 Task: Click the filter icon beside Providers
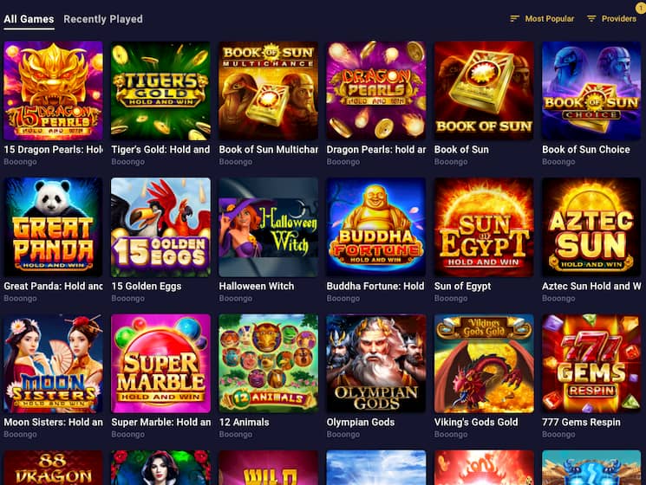pyautogui.click(x=591, y=18)
